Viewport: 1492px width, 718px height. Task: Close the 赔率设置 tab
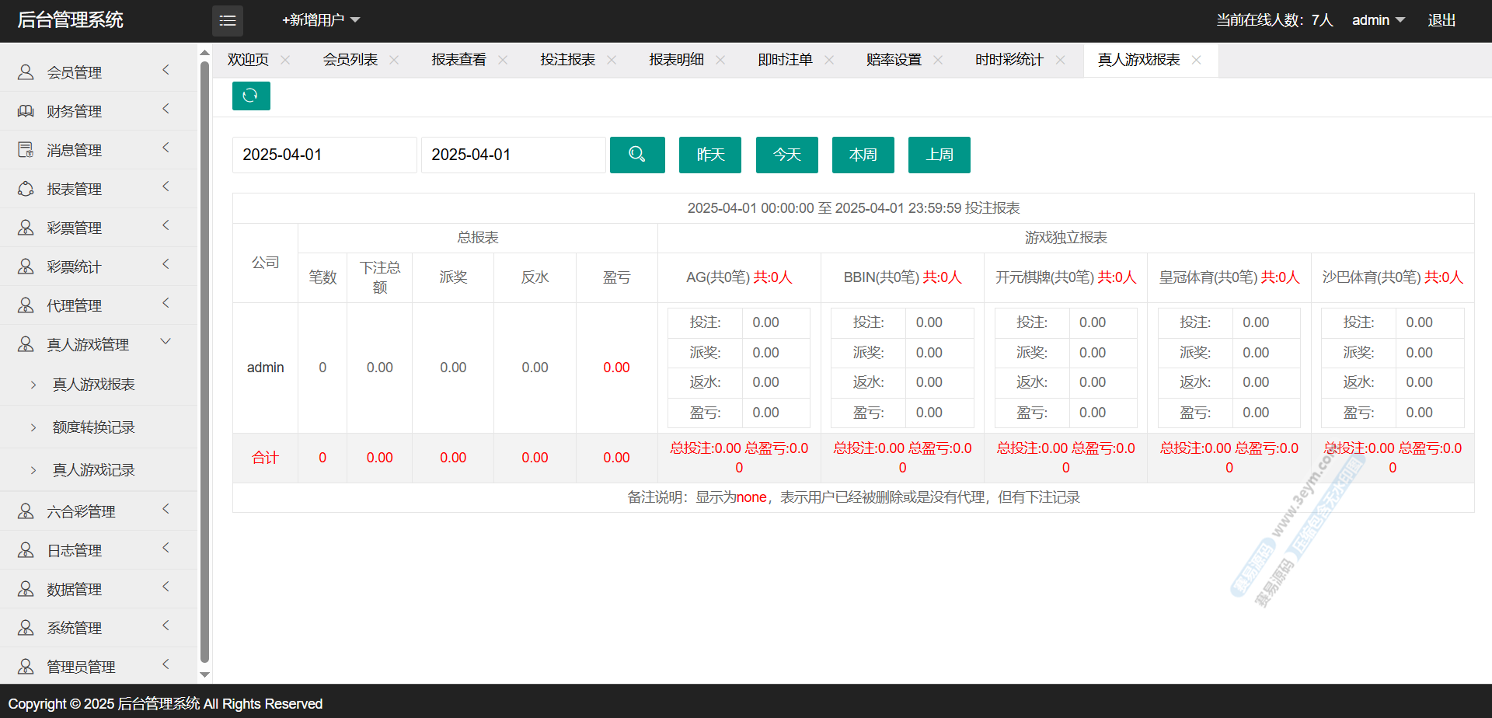coord(938,60)
